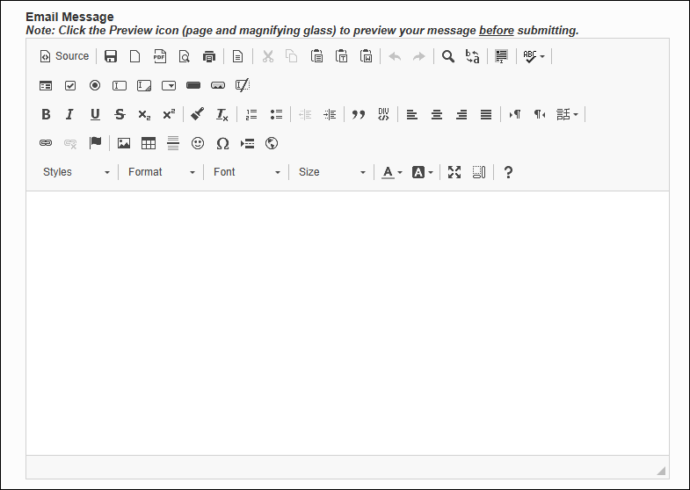Open the Format dropdown
This screenshot has height=490, width=690.
(x=162, y=172)
